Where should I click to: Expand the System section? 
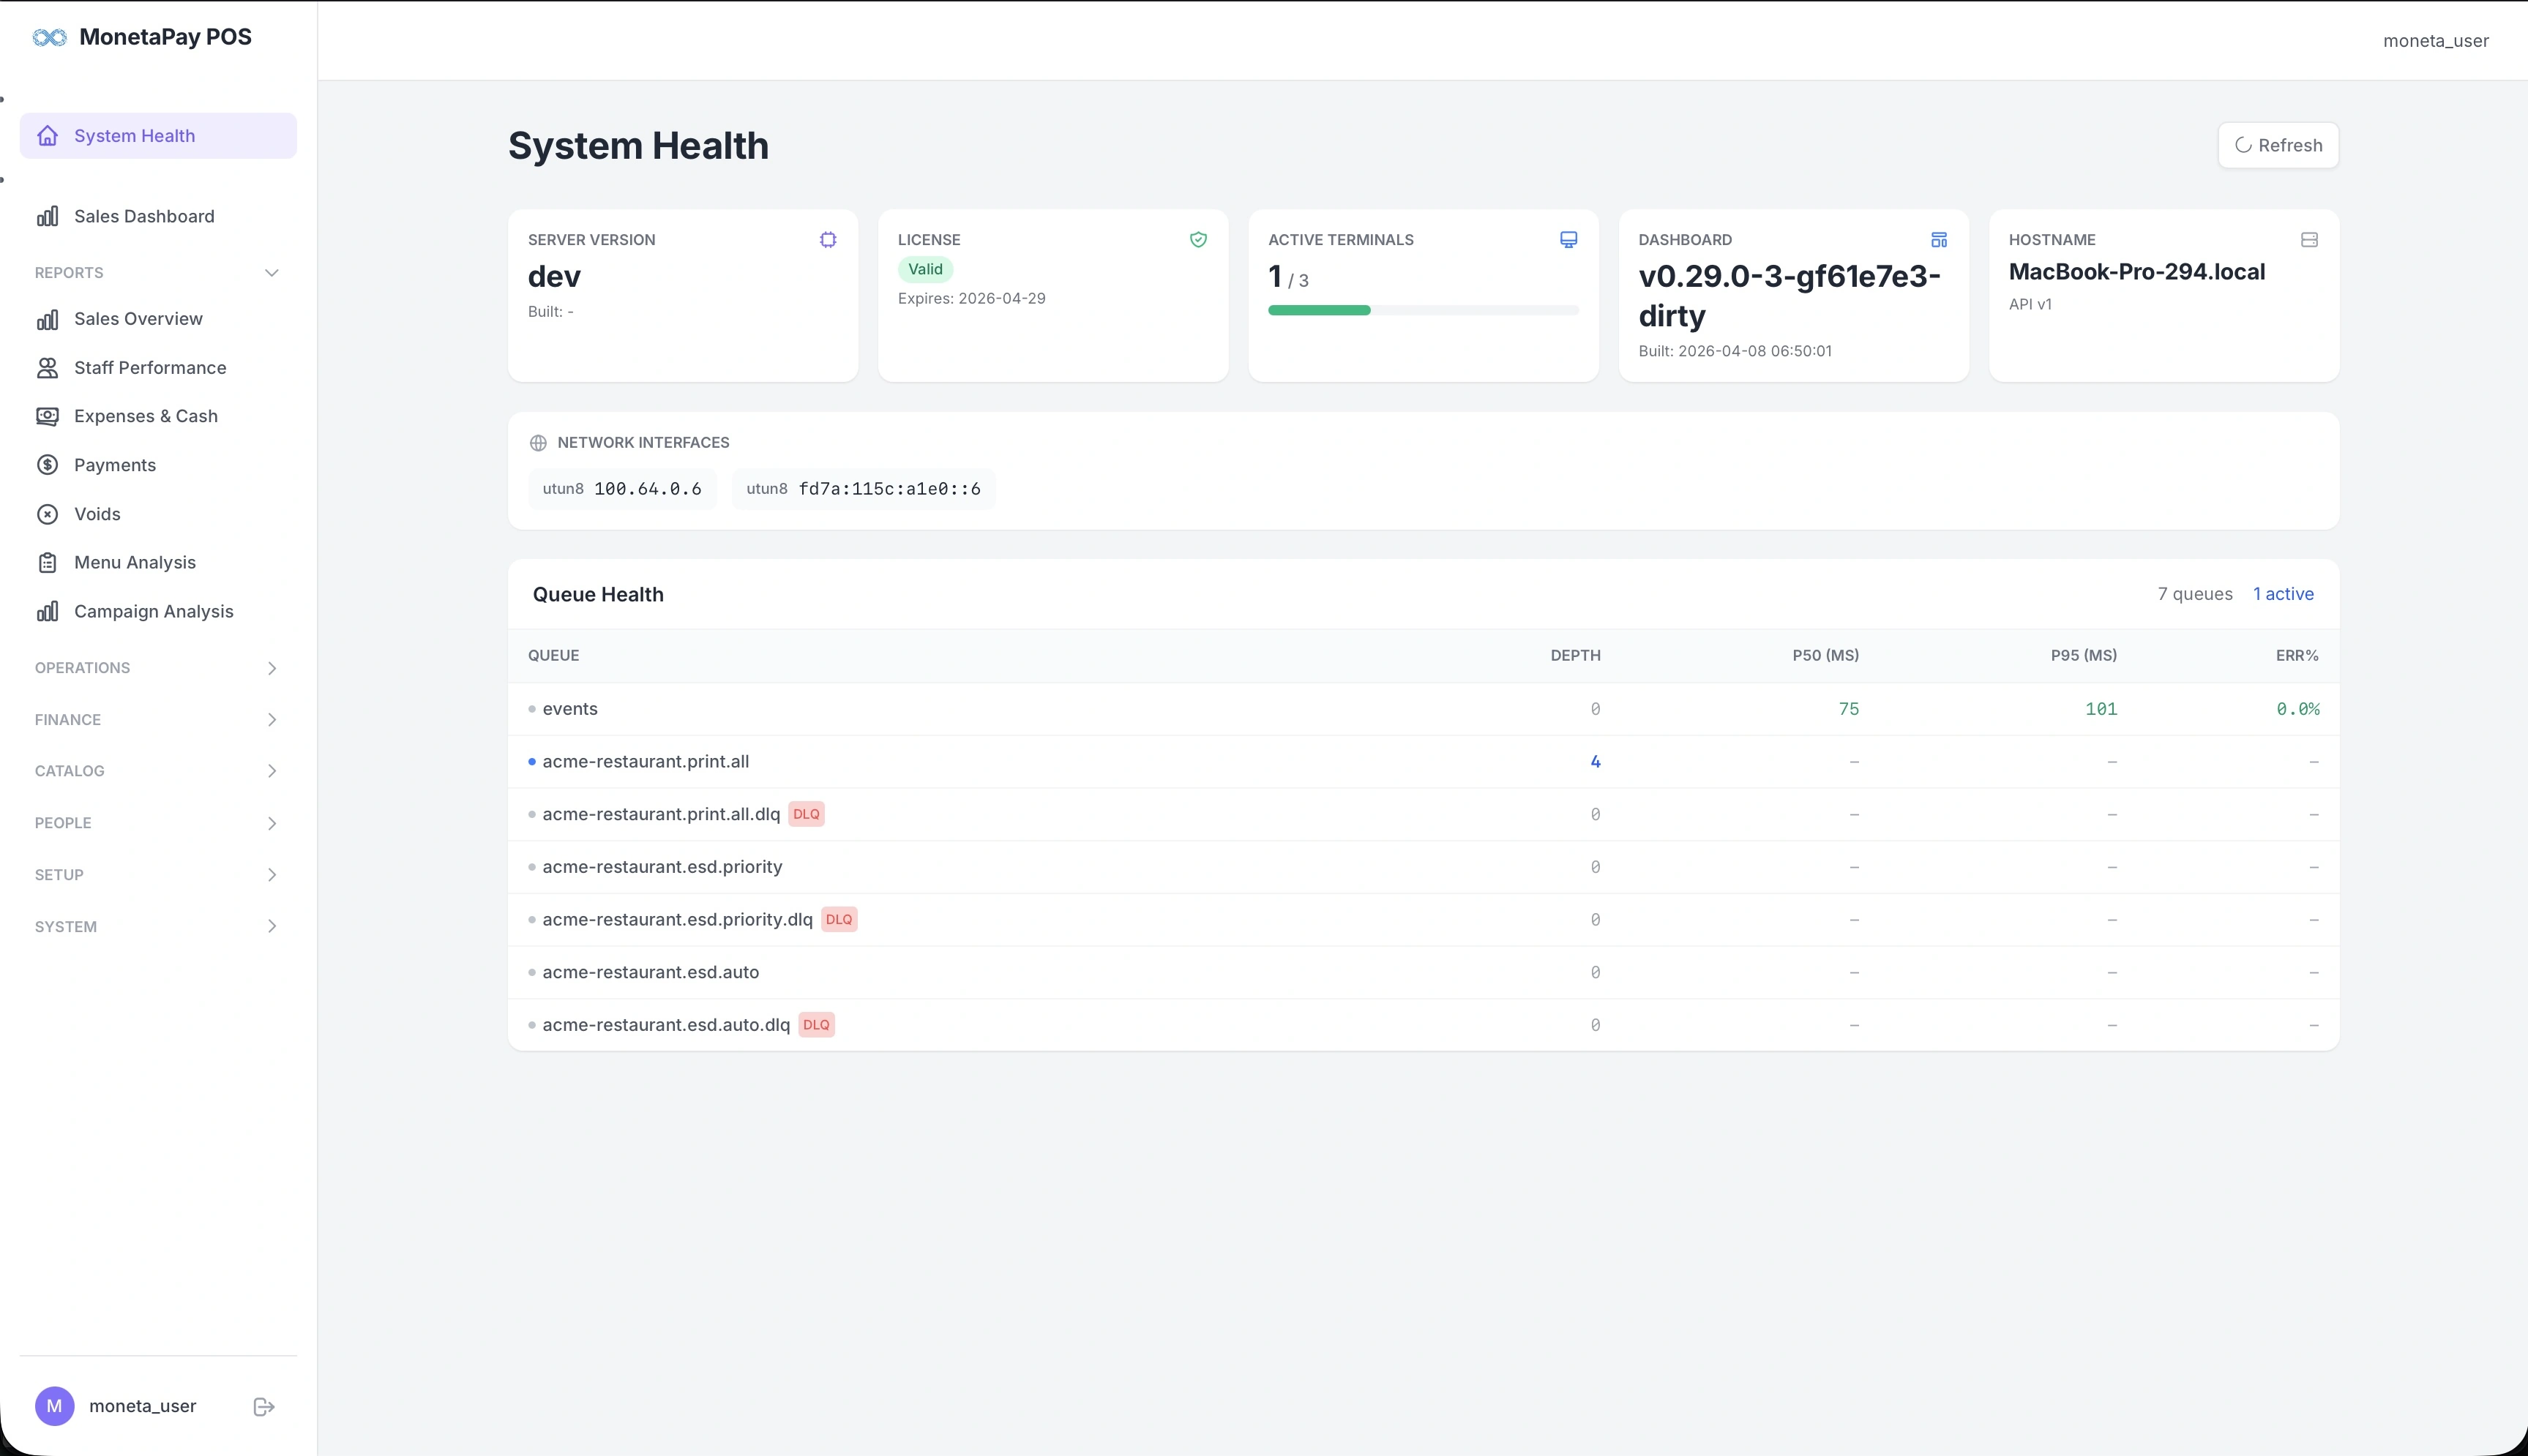tap(157, 927)
